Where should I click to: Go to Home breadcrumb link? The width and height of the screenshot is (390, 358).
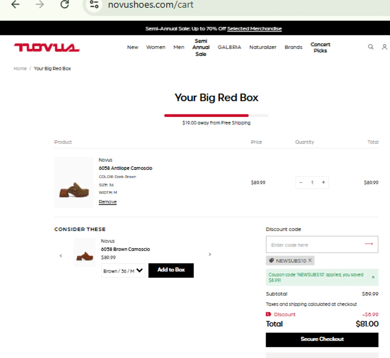pos(20,68)
